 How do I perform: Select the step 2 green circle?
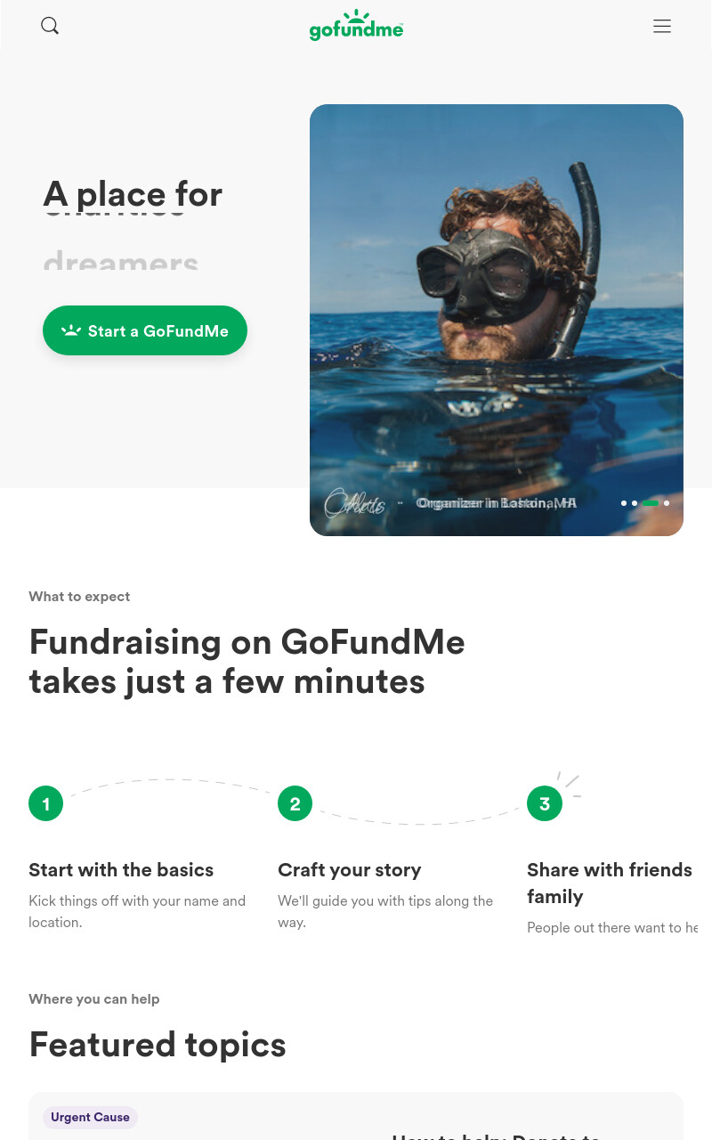point(295,804)
